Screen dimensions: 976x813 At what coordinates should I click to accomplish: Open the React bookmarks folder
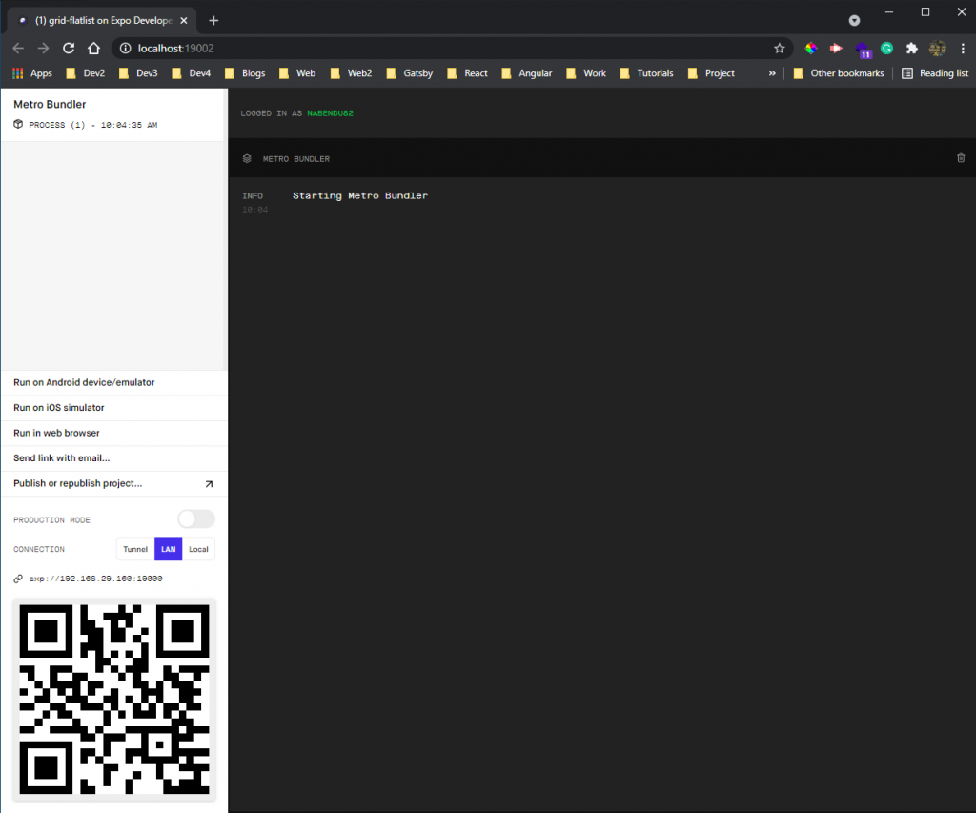click(467, 72)
